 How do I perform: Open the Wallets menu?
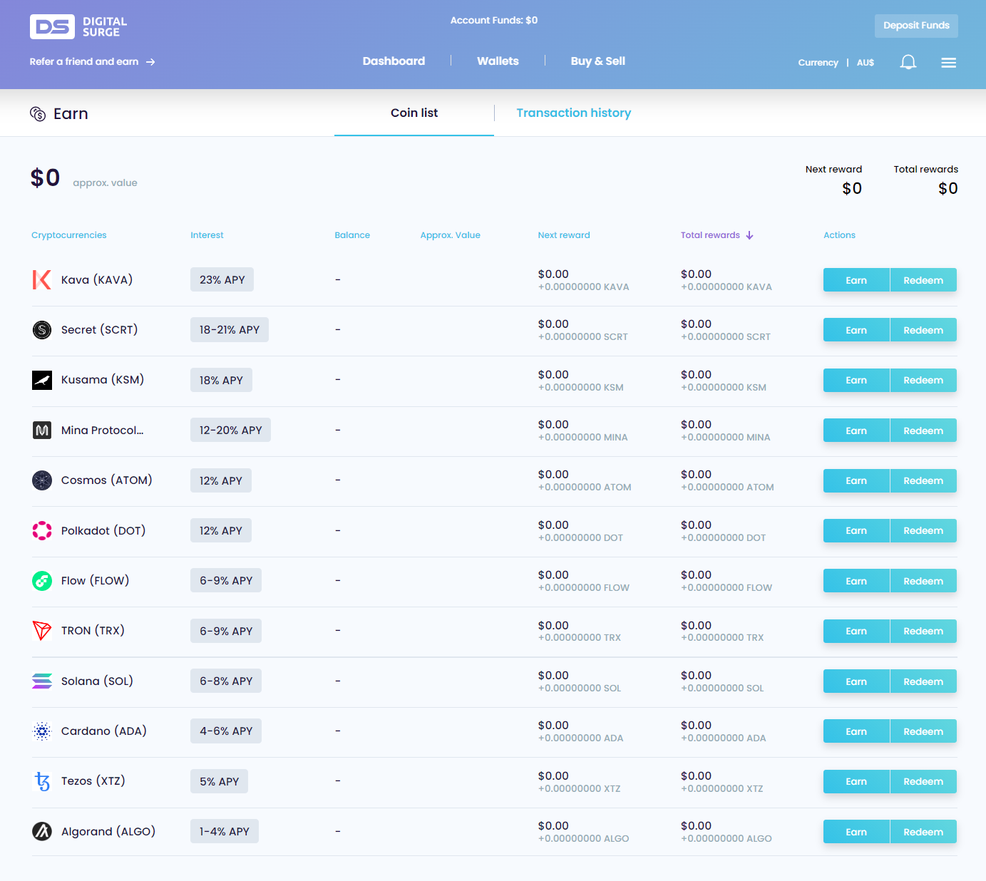point(498,61)
